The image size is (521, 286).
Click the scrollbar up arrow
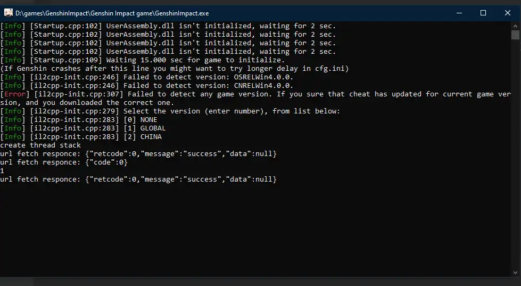coord(515,26)
